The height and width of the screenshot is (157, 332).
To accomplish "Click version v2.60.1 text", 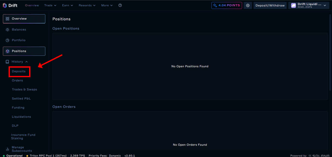I will pyautogui.click(x=130, y=156).
